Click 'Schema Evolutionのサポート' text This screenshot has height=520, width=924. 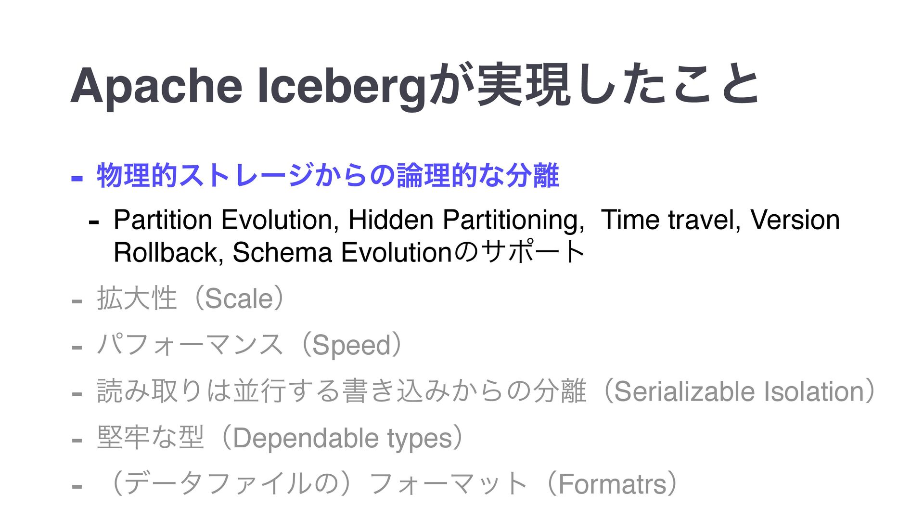click(409, 252)
